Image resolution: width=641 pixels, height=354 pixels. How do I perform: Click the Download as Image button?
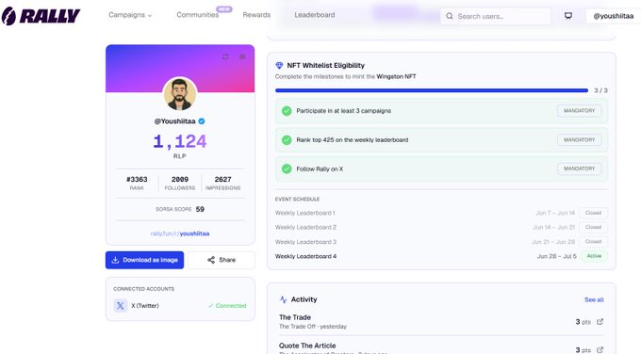(x=145, y=260)
